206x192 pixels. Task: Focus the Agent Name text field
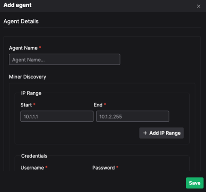(x=64, y=60)
